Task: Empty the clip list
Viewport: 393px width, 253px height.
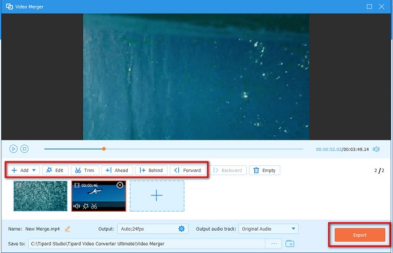Action: pyautogui.click(x=265, y=171)
